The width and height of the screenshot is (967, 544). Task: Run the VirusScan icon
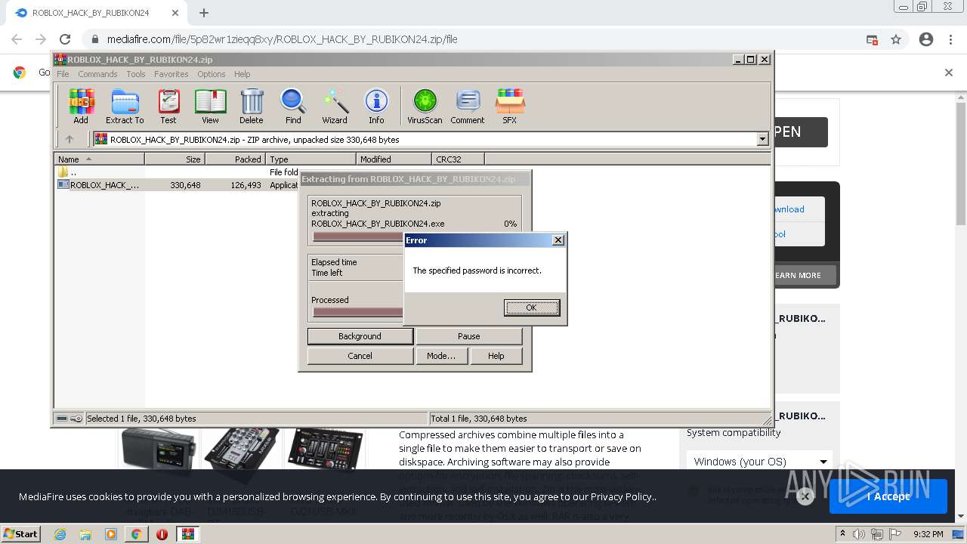pyautogui.click(x=425, y=107)
